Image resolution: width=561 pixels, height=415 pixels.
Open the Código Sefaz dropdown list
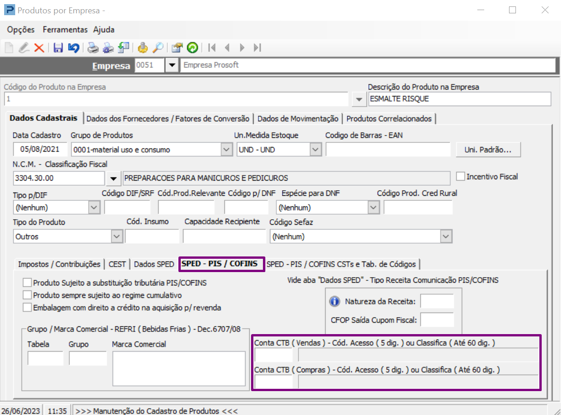(445, 237)
